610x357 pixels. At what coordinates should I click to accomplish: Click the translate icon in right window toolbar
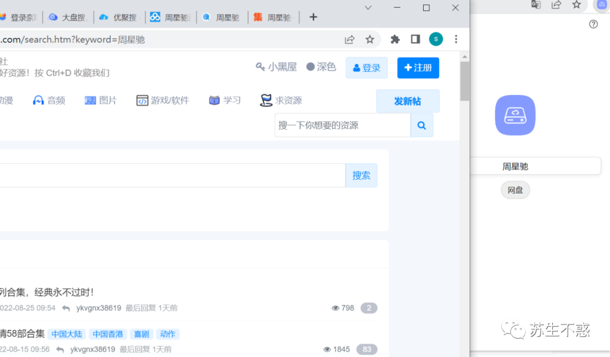(535, 5)
